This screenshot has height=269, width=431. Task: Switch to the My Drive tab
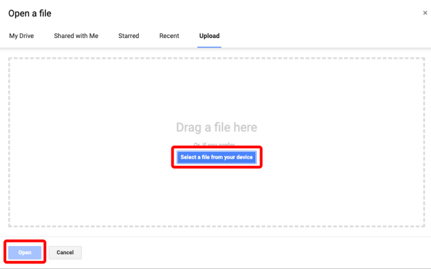pyautogui.click(x=22, y=36)
